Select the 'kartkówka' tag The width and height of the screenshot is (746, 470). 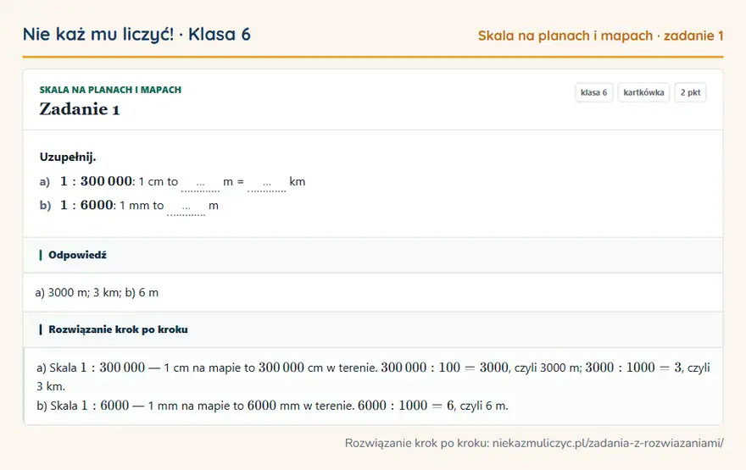(x=643, y=92)
